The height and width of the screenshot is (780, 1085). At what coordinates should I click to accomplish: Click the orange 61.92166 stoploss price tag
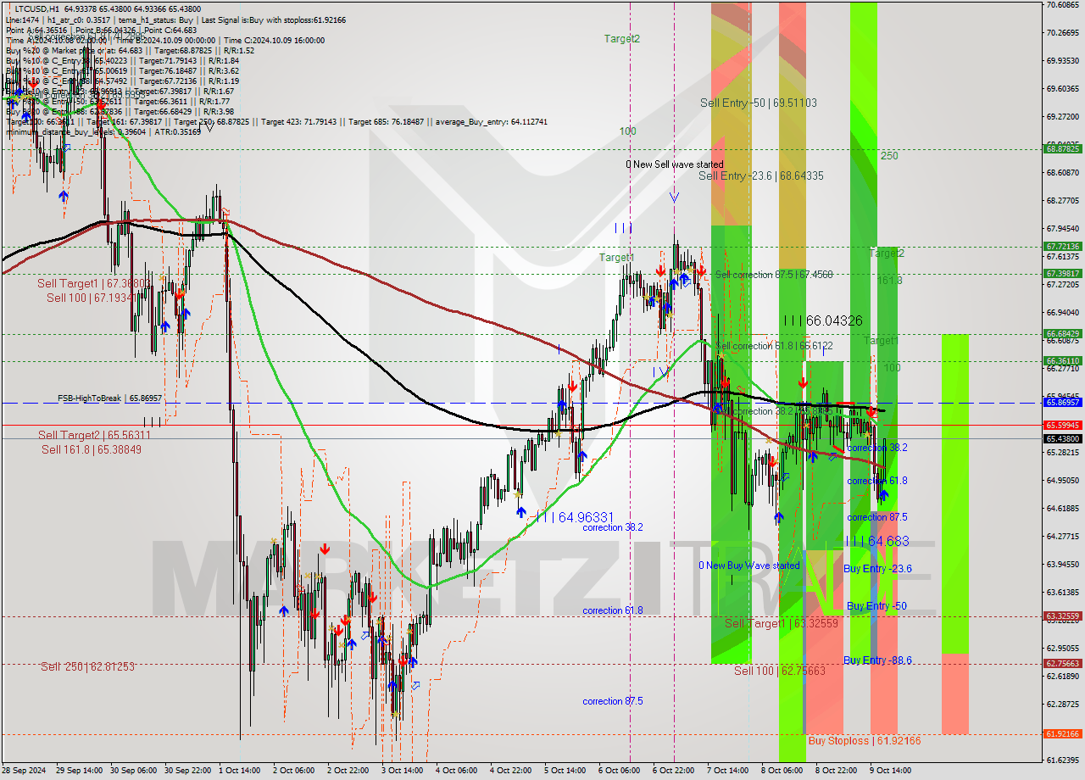click(1063, 734)
